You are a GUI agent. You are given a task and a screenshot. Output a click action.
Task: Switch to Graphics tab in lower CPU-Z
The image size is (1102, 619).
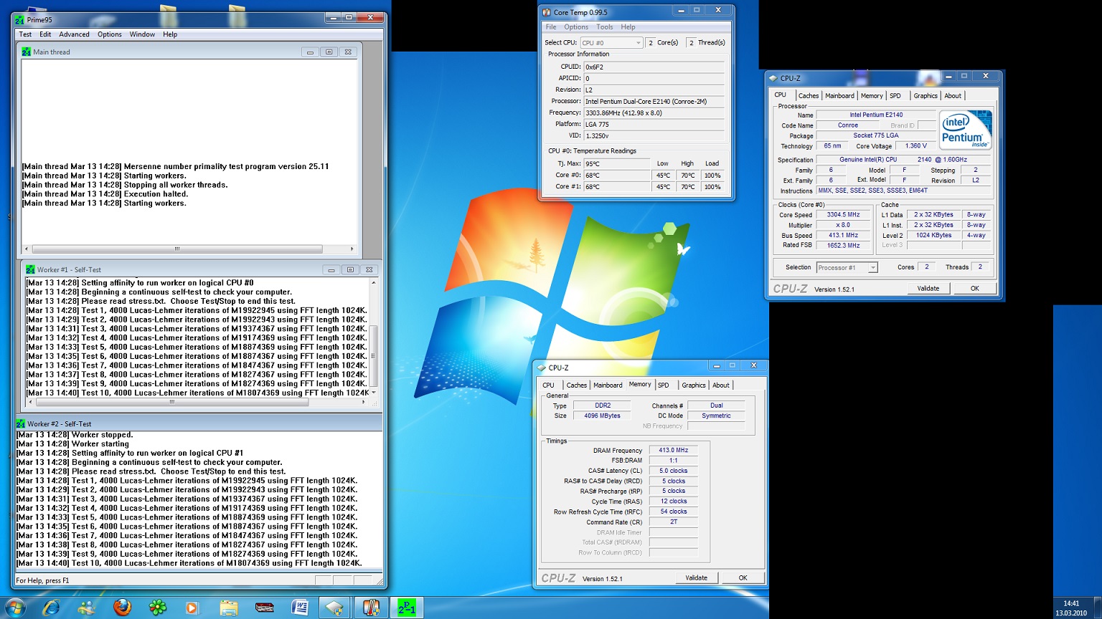coord(693,385)
